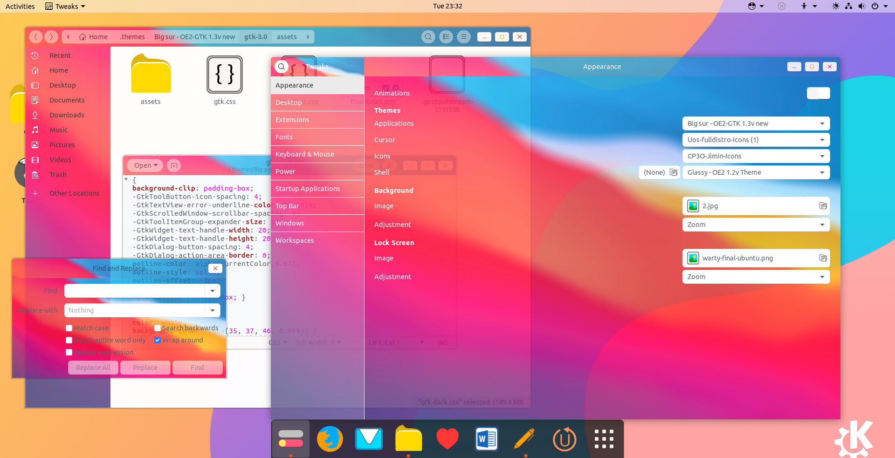Open the Applications theme dropdown
The width and height of the screenshot is (895, 458).
coord(756,123)
